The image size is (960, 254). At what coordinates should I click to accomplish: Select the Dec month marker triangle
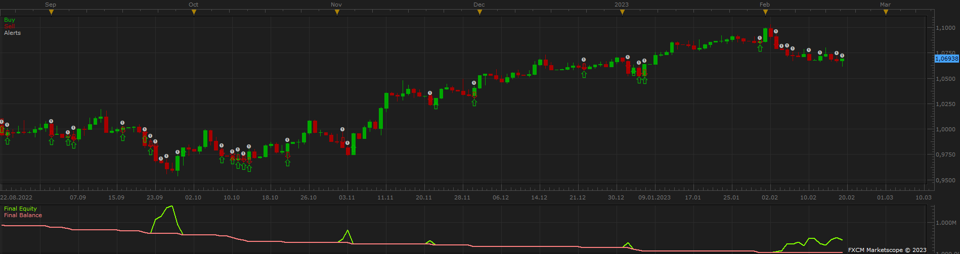(x=479, y=13)
